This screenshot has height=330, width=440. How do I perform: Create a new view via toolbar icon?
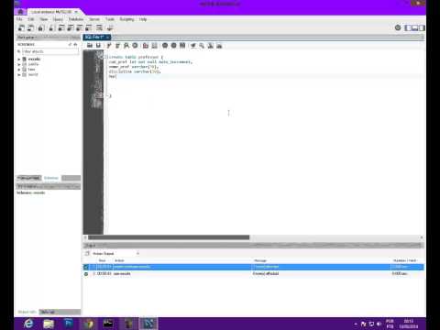(71, 28)
